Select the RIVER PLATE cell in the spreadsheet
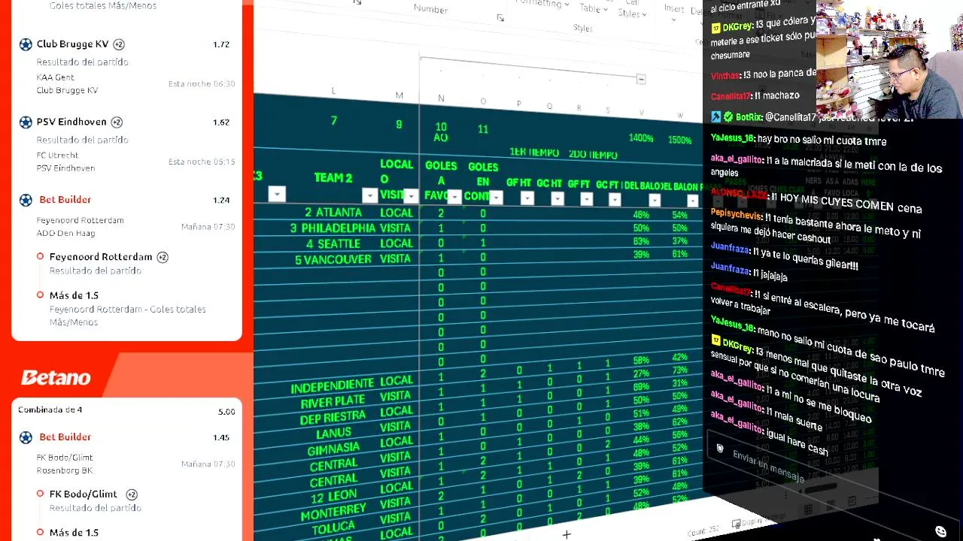Image resolution: width=963 pixels, height=541 pixels. pyautogui.click(x=333, y=403)
